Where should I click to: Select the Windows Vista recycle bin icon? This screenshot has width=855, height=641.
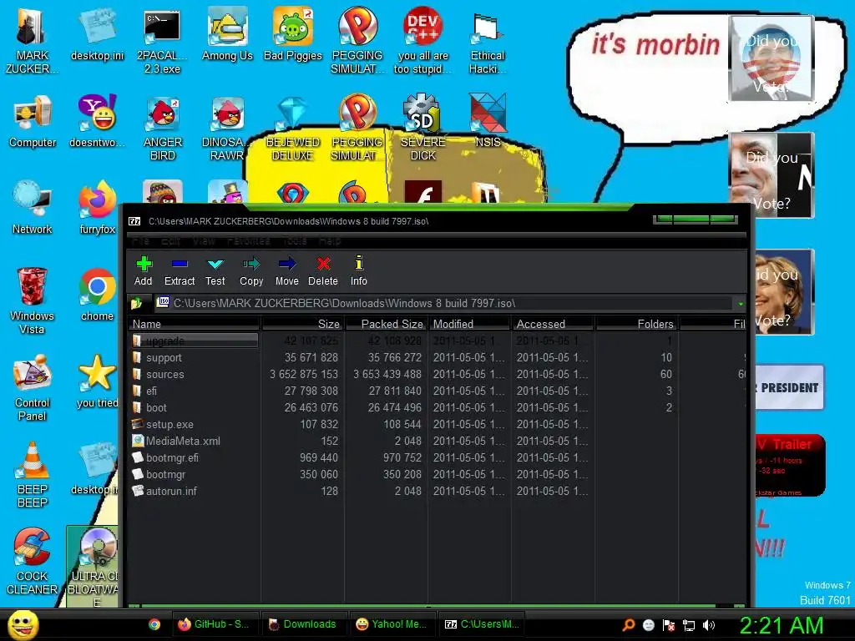(33, 301)
